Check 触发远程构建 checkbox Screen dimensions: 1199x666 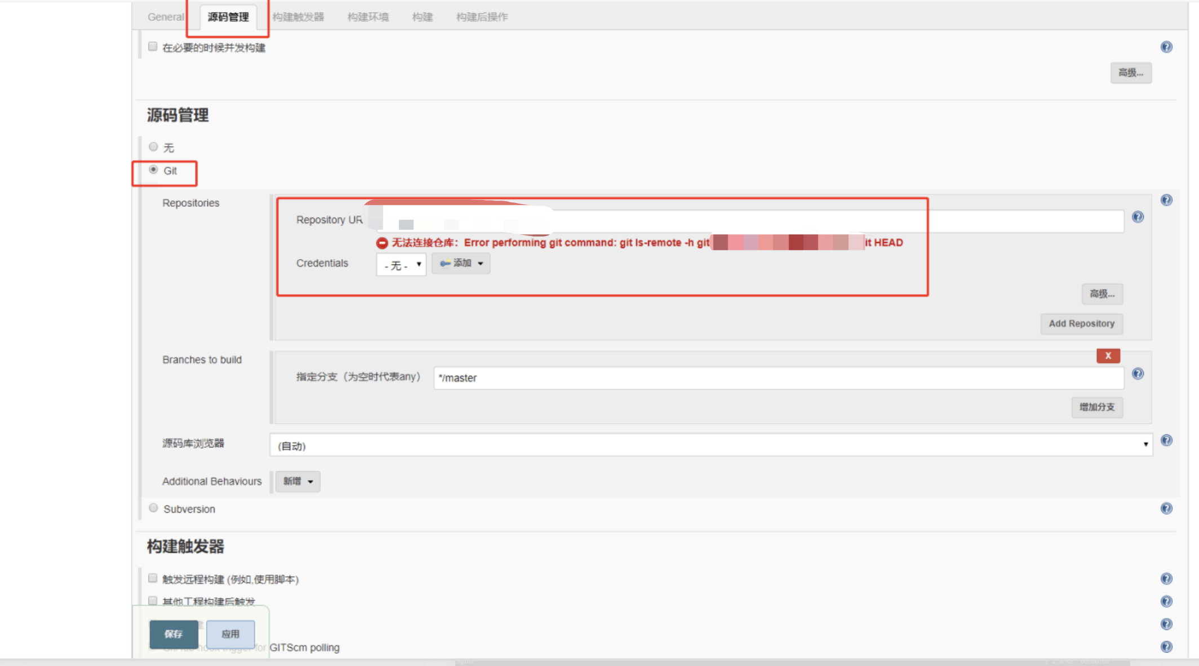153,578
